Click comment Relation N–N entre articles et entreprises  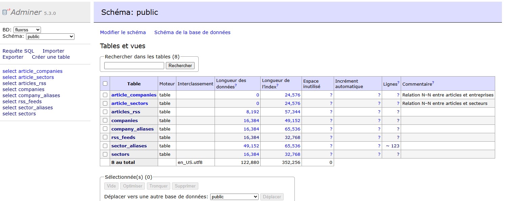coord(448,95)
